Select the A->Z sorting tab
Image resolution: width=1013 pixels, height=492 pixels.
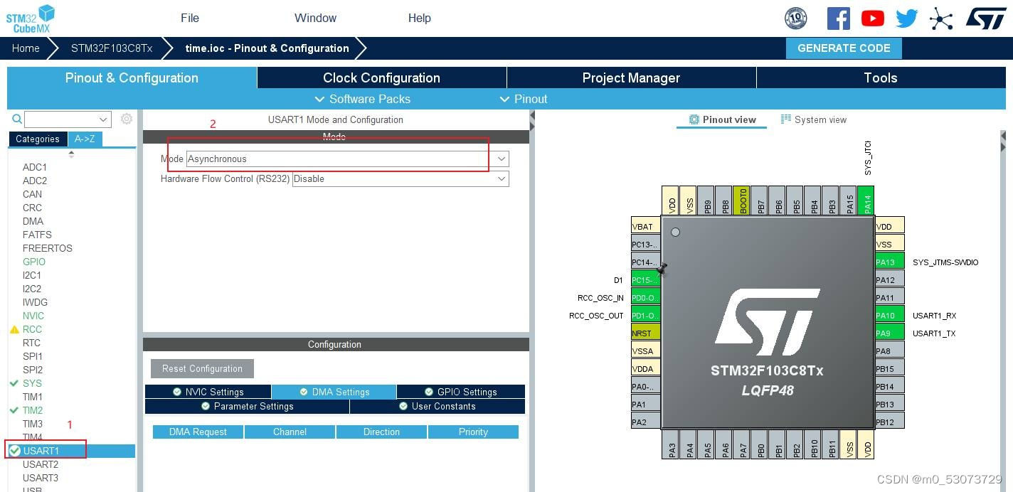tap(85, 139)
